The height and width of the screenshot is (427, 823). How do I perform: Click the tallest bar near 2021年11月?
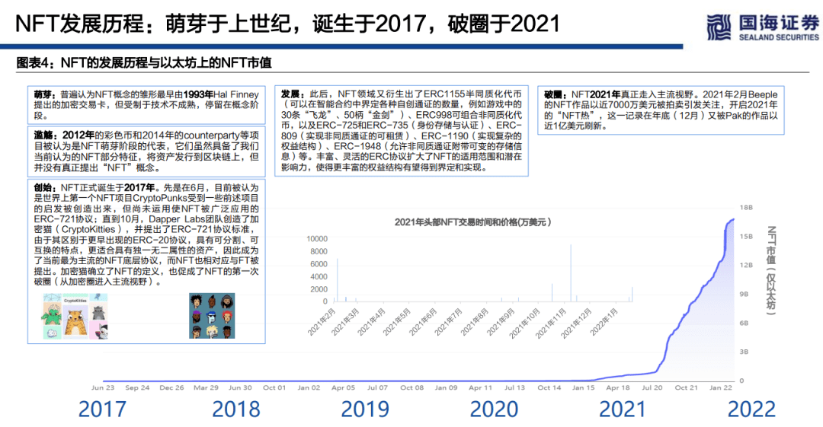[x=571, y=272]
